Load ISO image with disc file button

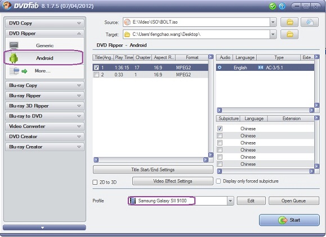(310, 22)
